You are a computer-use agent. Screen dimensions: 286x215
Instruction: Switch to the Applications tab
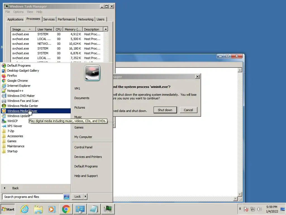point(15,19)
